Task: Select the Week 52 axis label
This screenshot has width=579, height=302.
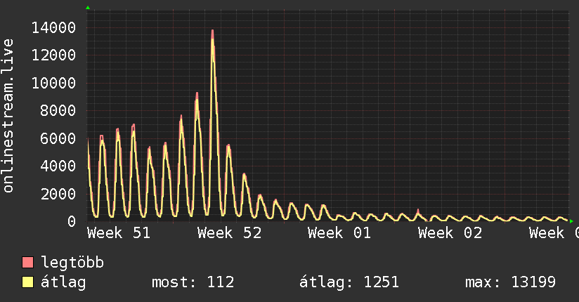Action: 229,232
